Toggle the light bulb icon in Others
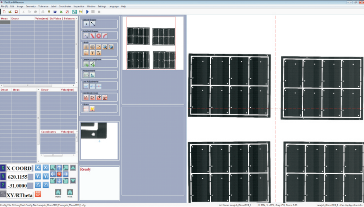 pos(93,109)
